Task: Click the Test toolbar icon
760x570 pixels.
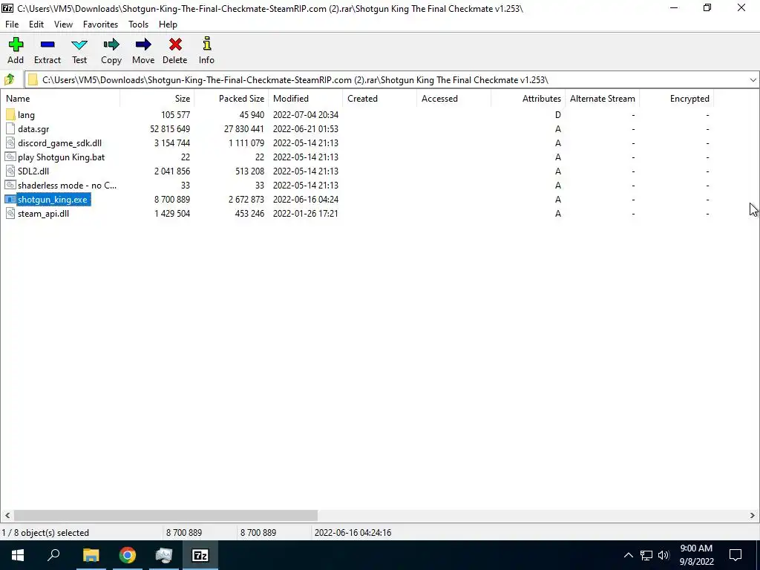Action: point(79,45)
